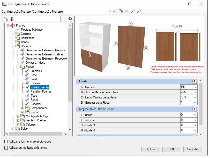210x158 pixels.
Task: Maximize the Configurador de Dimensiones window
Action: tap(190, 4)
